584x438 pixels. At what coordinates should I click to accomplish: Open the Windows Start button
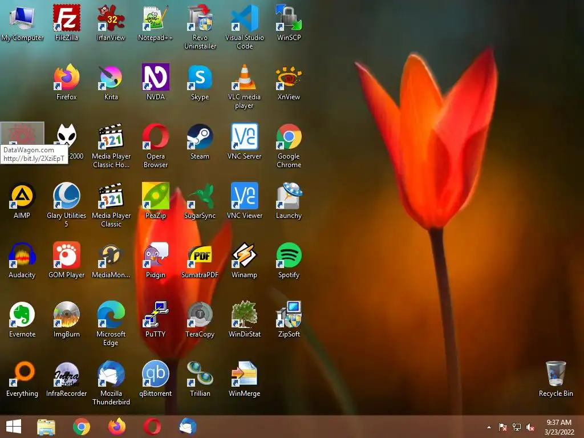[x=14, y=427]
